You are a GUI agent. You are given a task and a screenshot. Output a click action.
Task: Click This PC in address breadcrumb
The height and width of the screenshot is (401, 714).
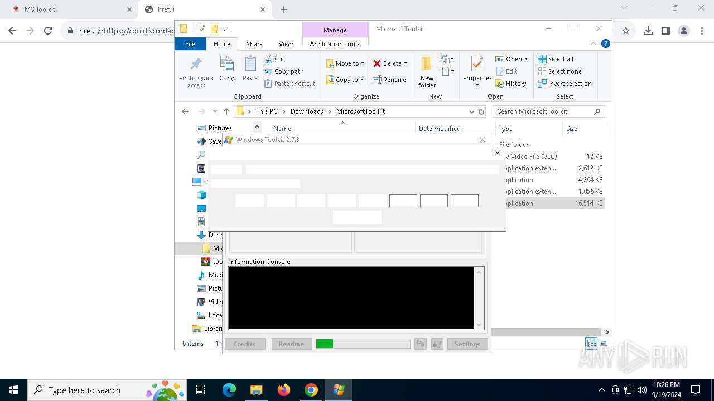[x=267, y=111]
